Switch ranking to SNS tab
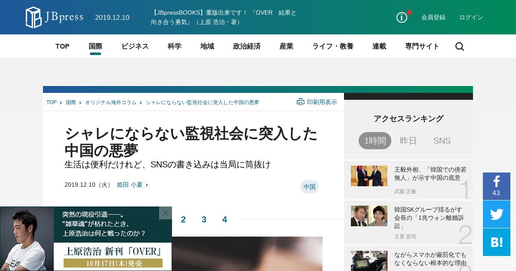 442,141
